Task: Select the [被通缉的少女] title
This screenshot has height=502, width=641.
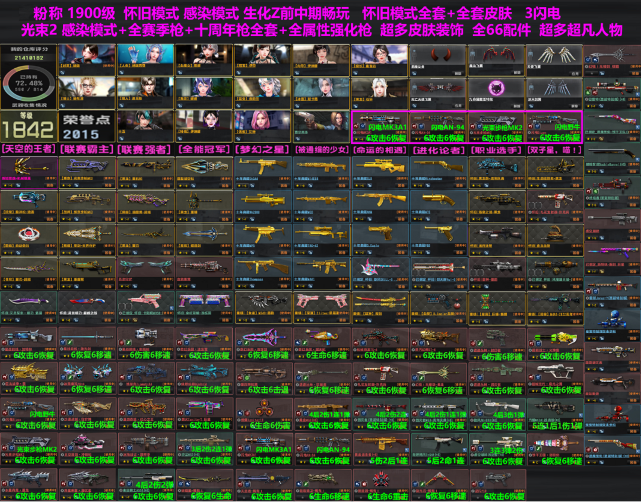Action: (x=322, y=150)
